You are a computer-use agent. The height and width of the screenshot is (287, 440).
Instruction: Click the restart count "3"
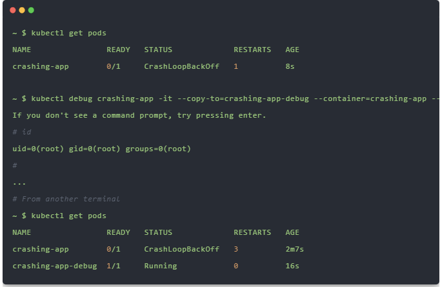pyautogui.click(x=236, y=249)
